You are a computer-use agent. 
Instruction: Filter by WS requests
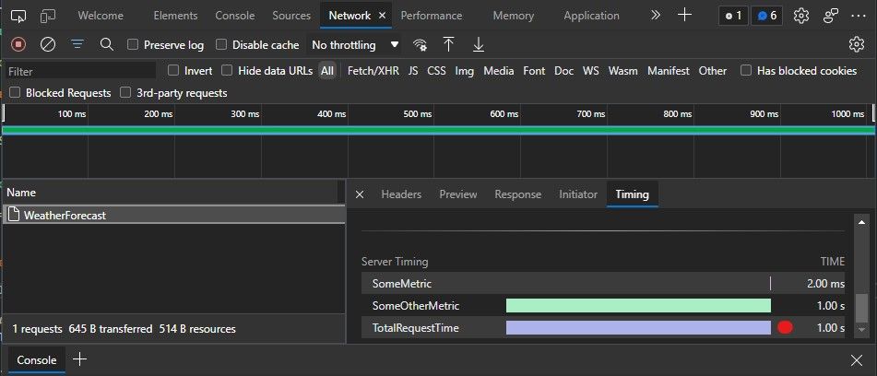(590, 70)
